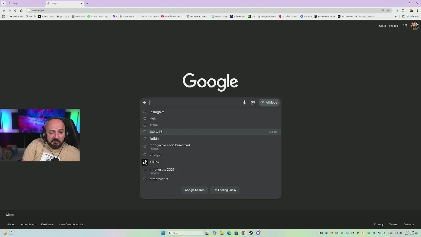Open the zoom magnifier icon in the address bar

(x=383, y=10)
